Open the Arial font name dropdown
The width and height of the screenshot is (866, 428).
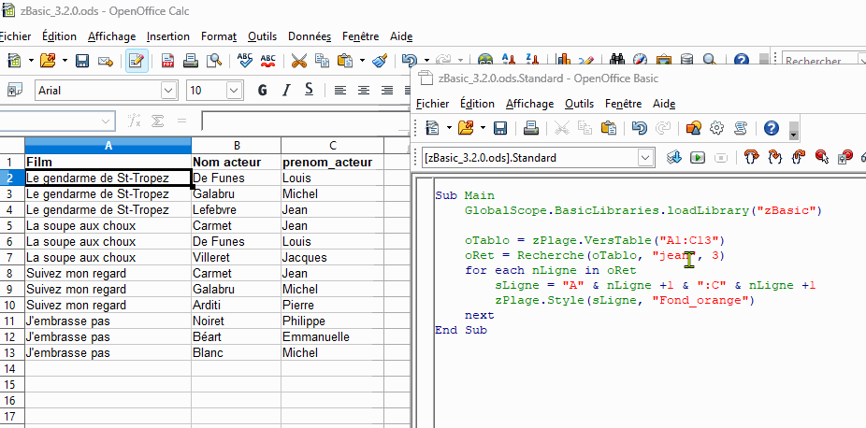[169, 91]
